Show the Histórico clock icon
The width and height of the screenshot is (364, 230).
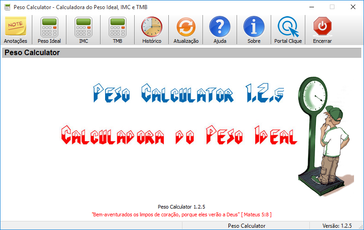click(152, 30)
